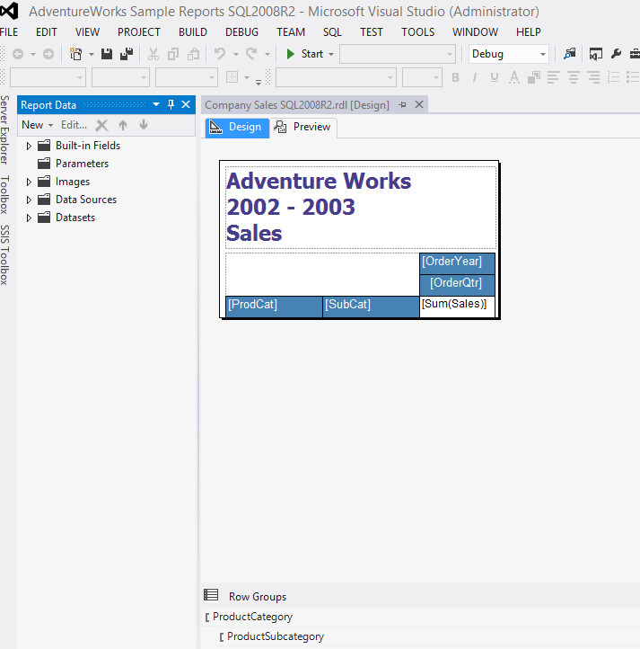640x649 pixels.
Task: Click the Find in Files icon
Action: pos(570,54)
